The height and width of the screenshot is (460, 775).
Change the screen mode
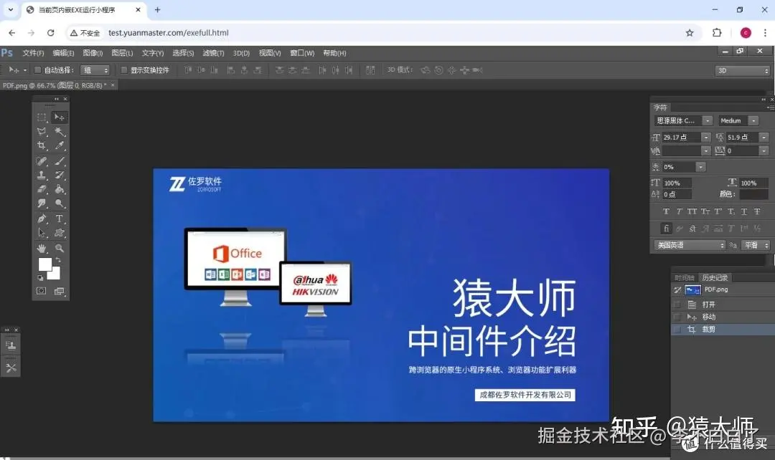click(x=60, y=291)
